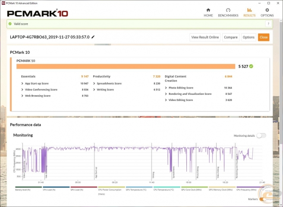The image size is (283, 207).
Task: Click the Essentials score 9 147
Action: (85, 76)
